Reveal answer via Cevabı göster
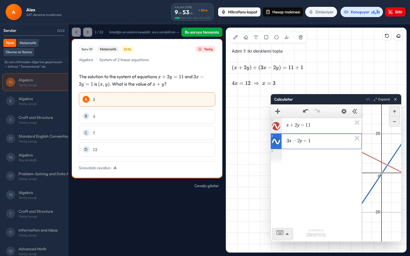The height and width of the screenshot is (256, 410). point(206,186)
